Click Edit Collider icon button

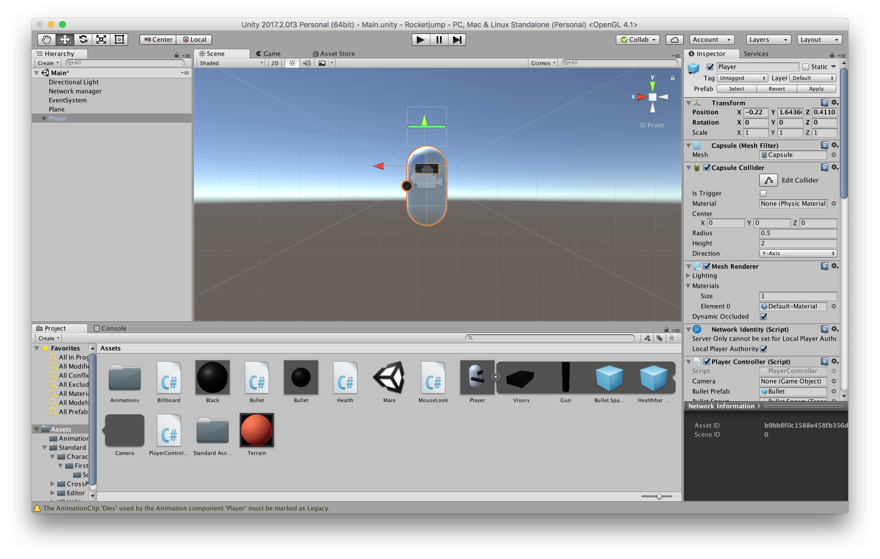[768, 180]
